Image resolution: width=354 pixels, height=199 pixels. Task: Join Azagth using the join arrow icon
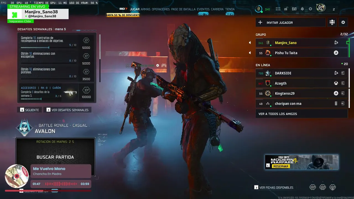343,83
